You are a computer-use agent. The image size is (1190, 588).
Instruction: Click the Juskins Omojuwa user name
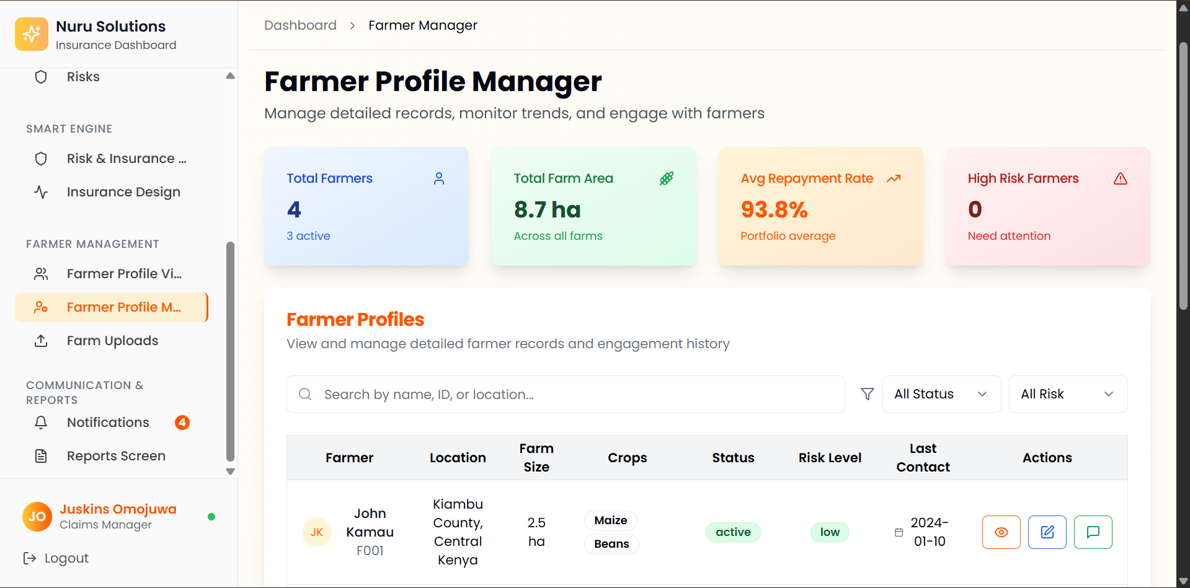(118, 509)
